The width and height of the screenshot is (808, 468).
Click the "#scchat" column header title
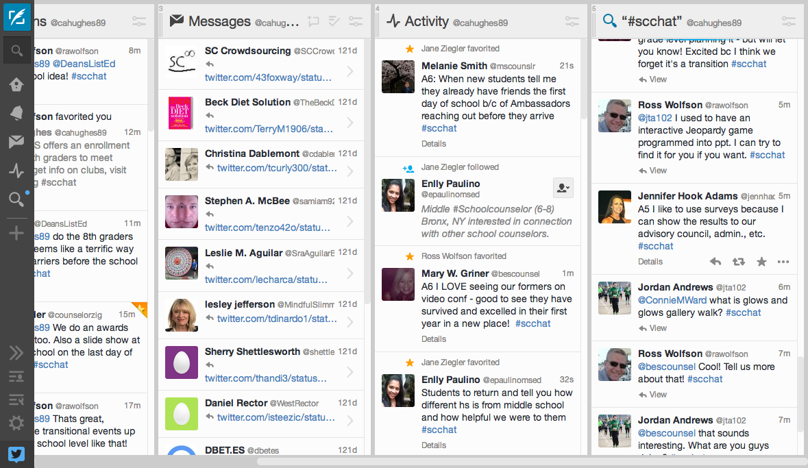(x=651, y=21)
